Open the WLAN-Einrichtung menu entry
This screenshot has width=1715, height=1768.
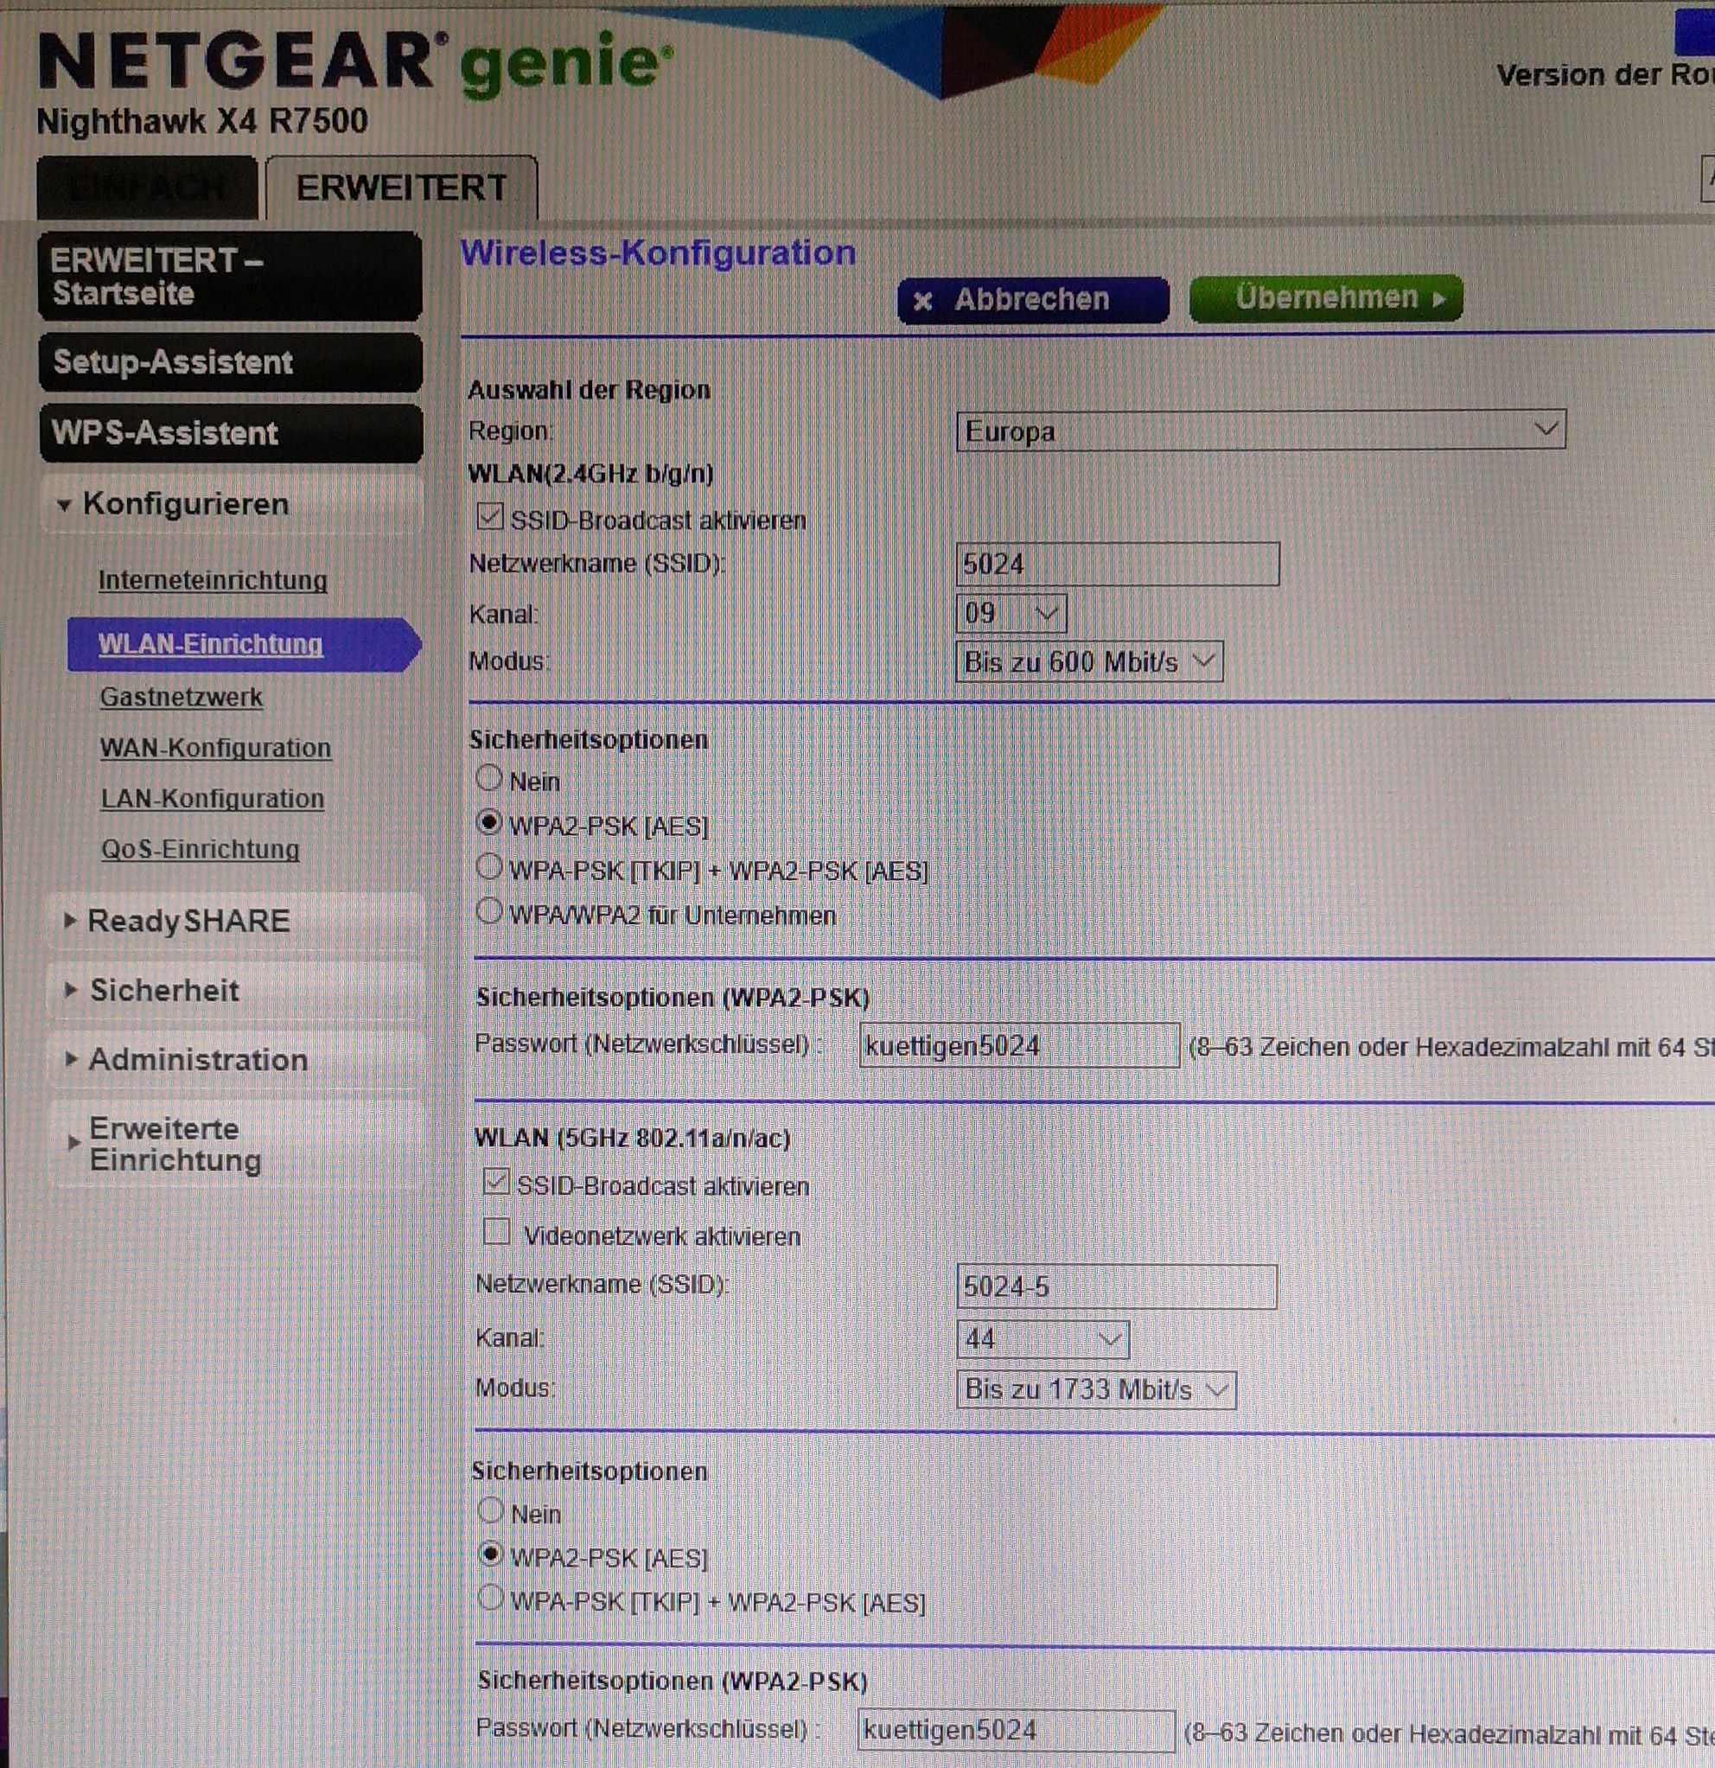pyautogui.click(x=211, y=646)
